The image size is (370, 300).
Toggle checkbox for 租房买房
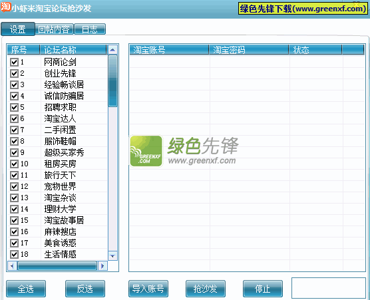pyautogui.click(x=14, y=164)
